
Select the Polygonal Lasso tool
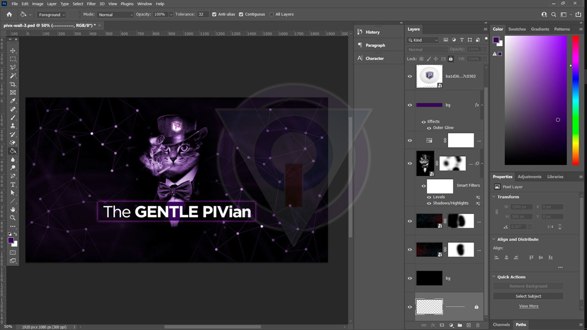(x=13, y=67)
